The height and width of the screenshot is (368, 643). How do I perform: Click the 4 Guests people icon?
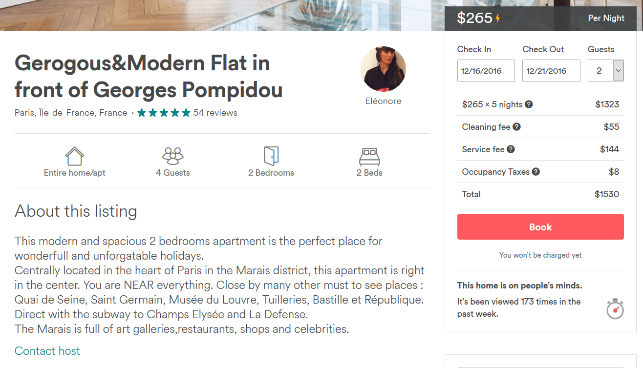click(x=172, y=156)
